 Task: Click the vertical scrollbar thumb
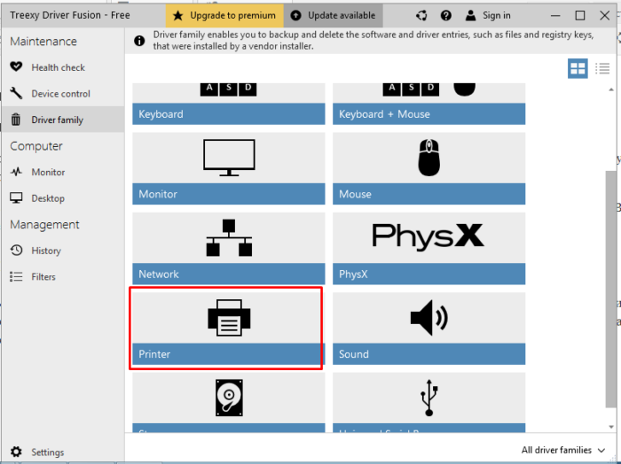click(x=611, y=289)
